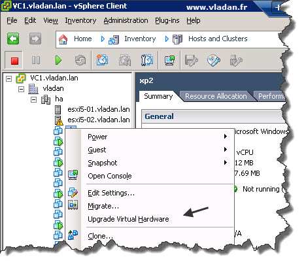Click Hosts and Clusters breadcrumb link
306x268 pixels.
(218, 39)
